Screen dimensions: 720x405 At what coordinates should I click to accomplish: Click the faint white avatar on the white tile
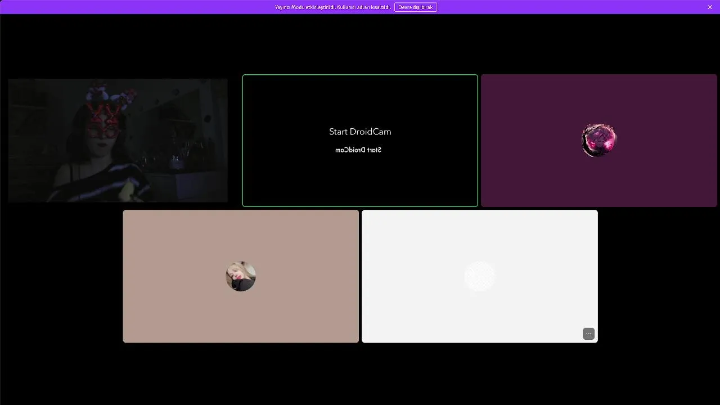[x=480, y=276]
